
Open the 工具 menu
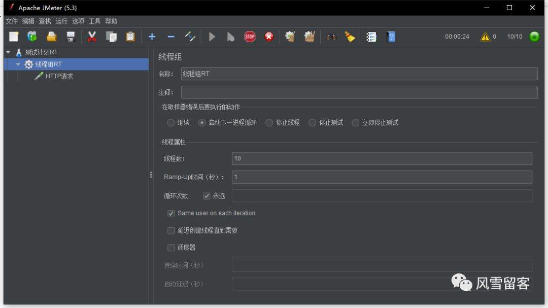click(x=94, y=21)
